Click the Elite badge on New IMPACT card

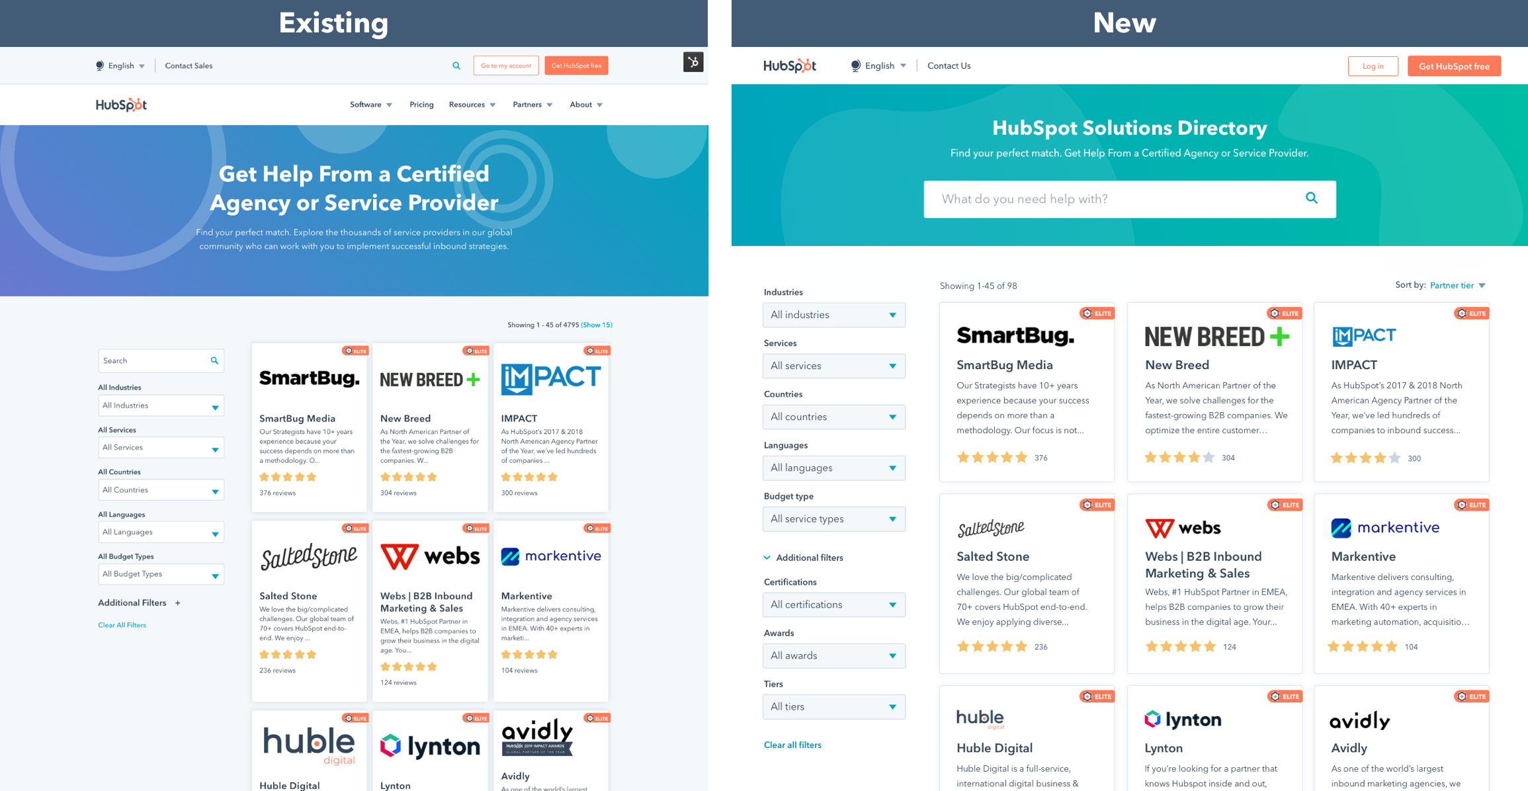point(1471,313)
